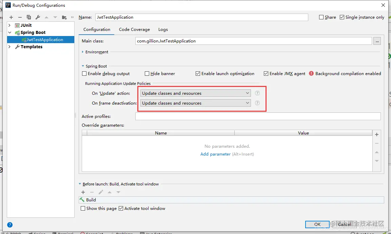
Task: Edit the before launch task
Action: click(x=101, y=192)
